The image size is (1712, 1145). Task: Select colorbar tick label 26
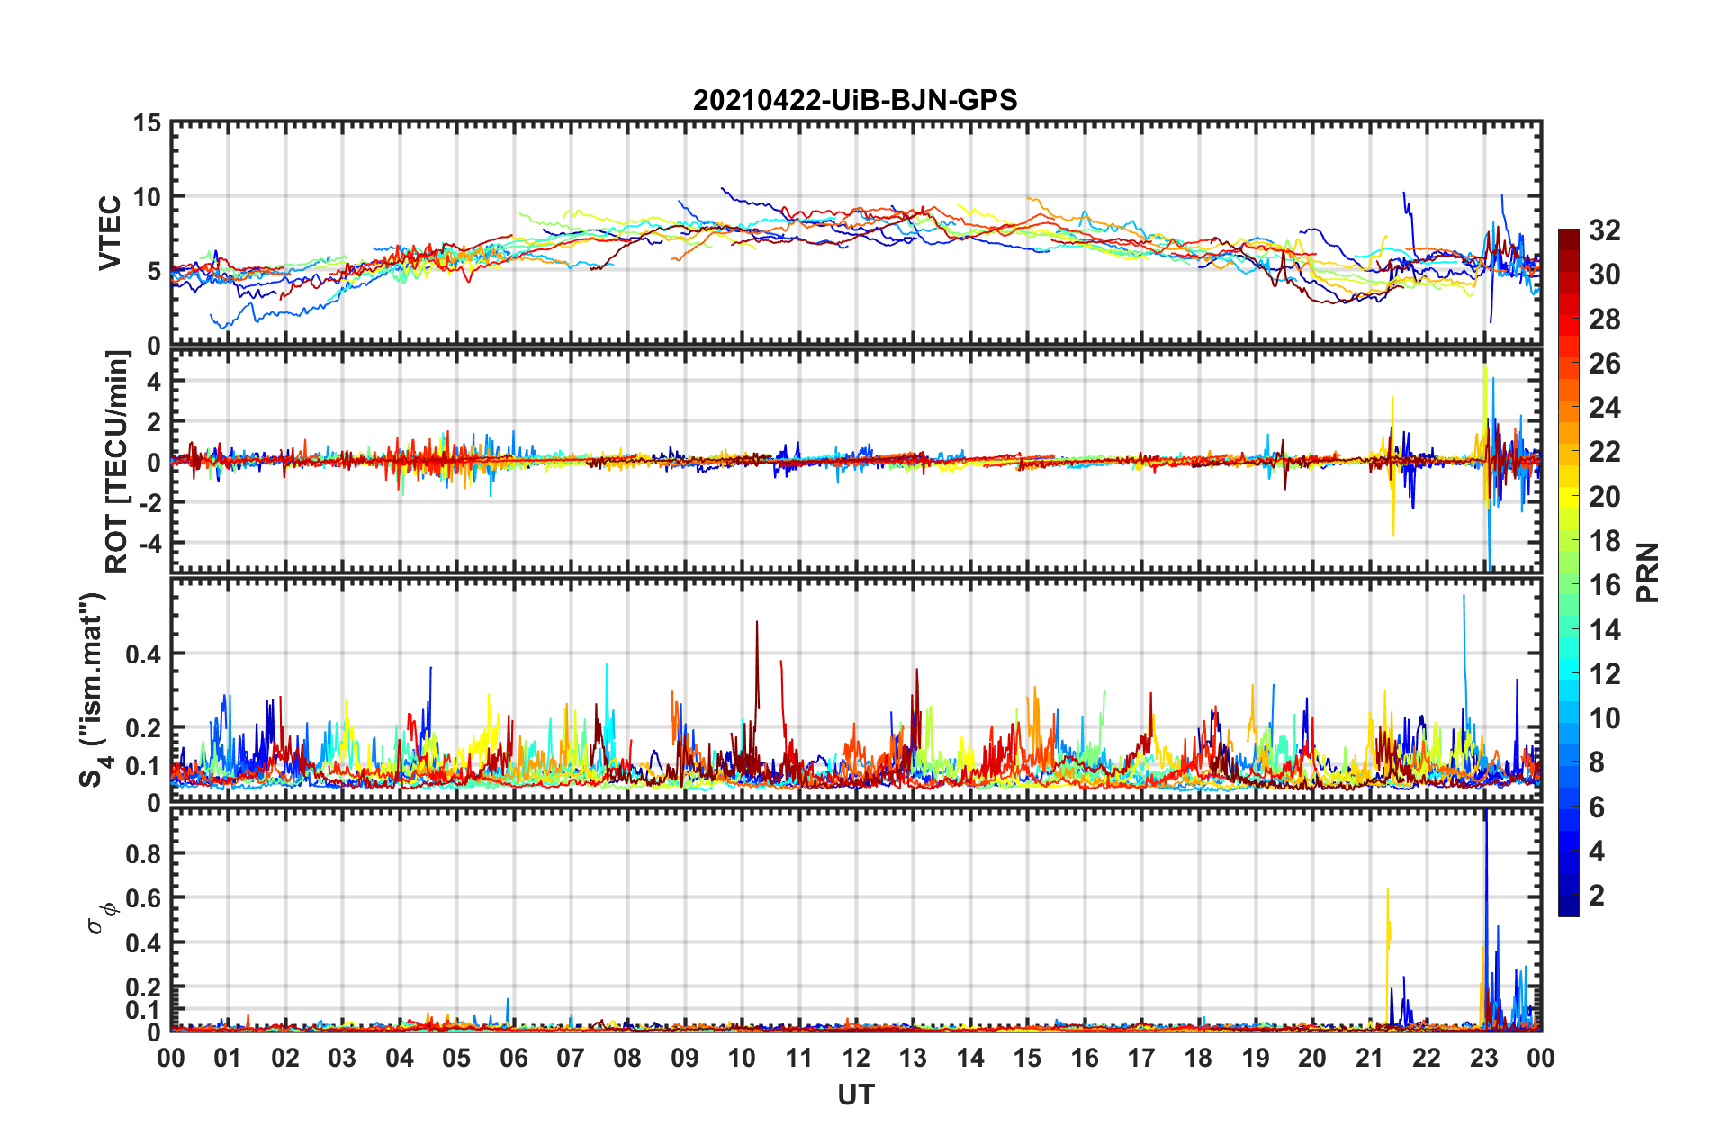(1604, 364)
